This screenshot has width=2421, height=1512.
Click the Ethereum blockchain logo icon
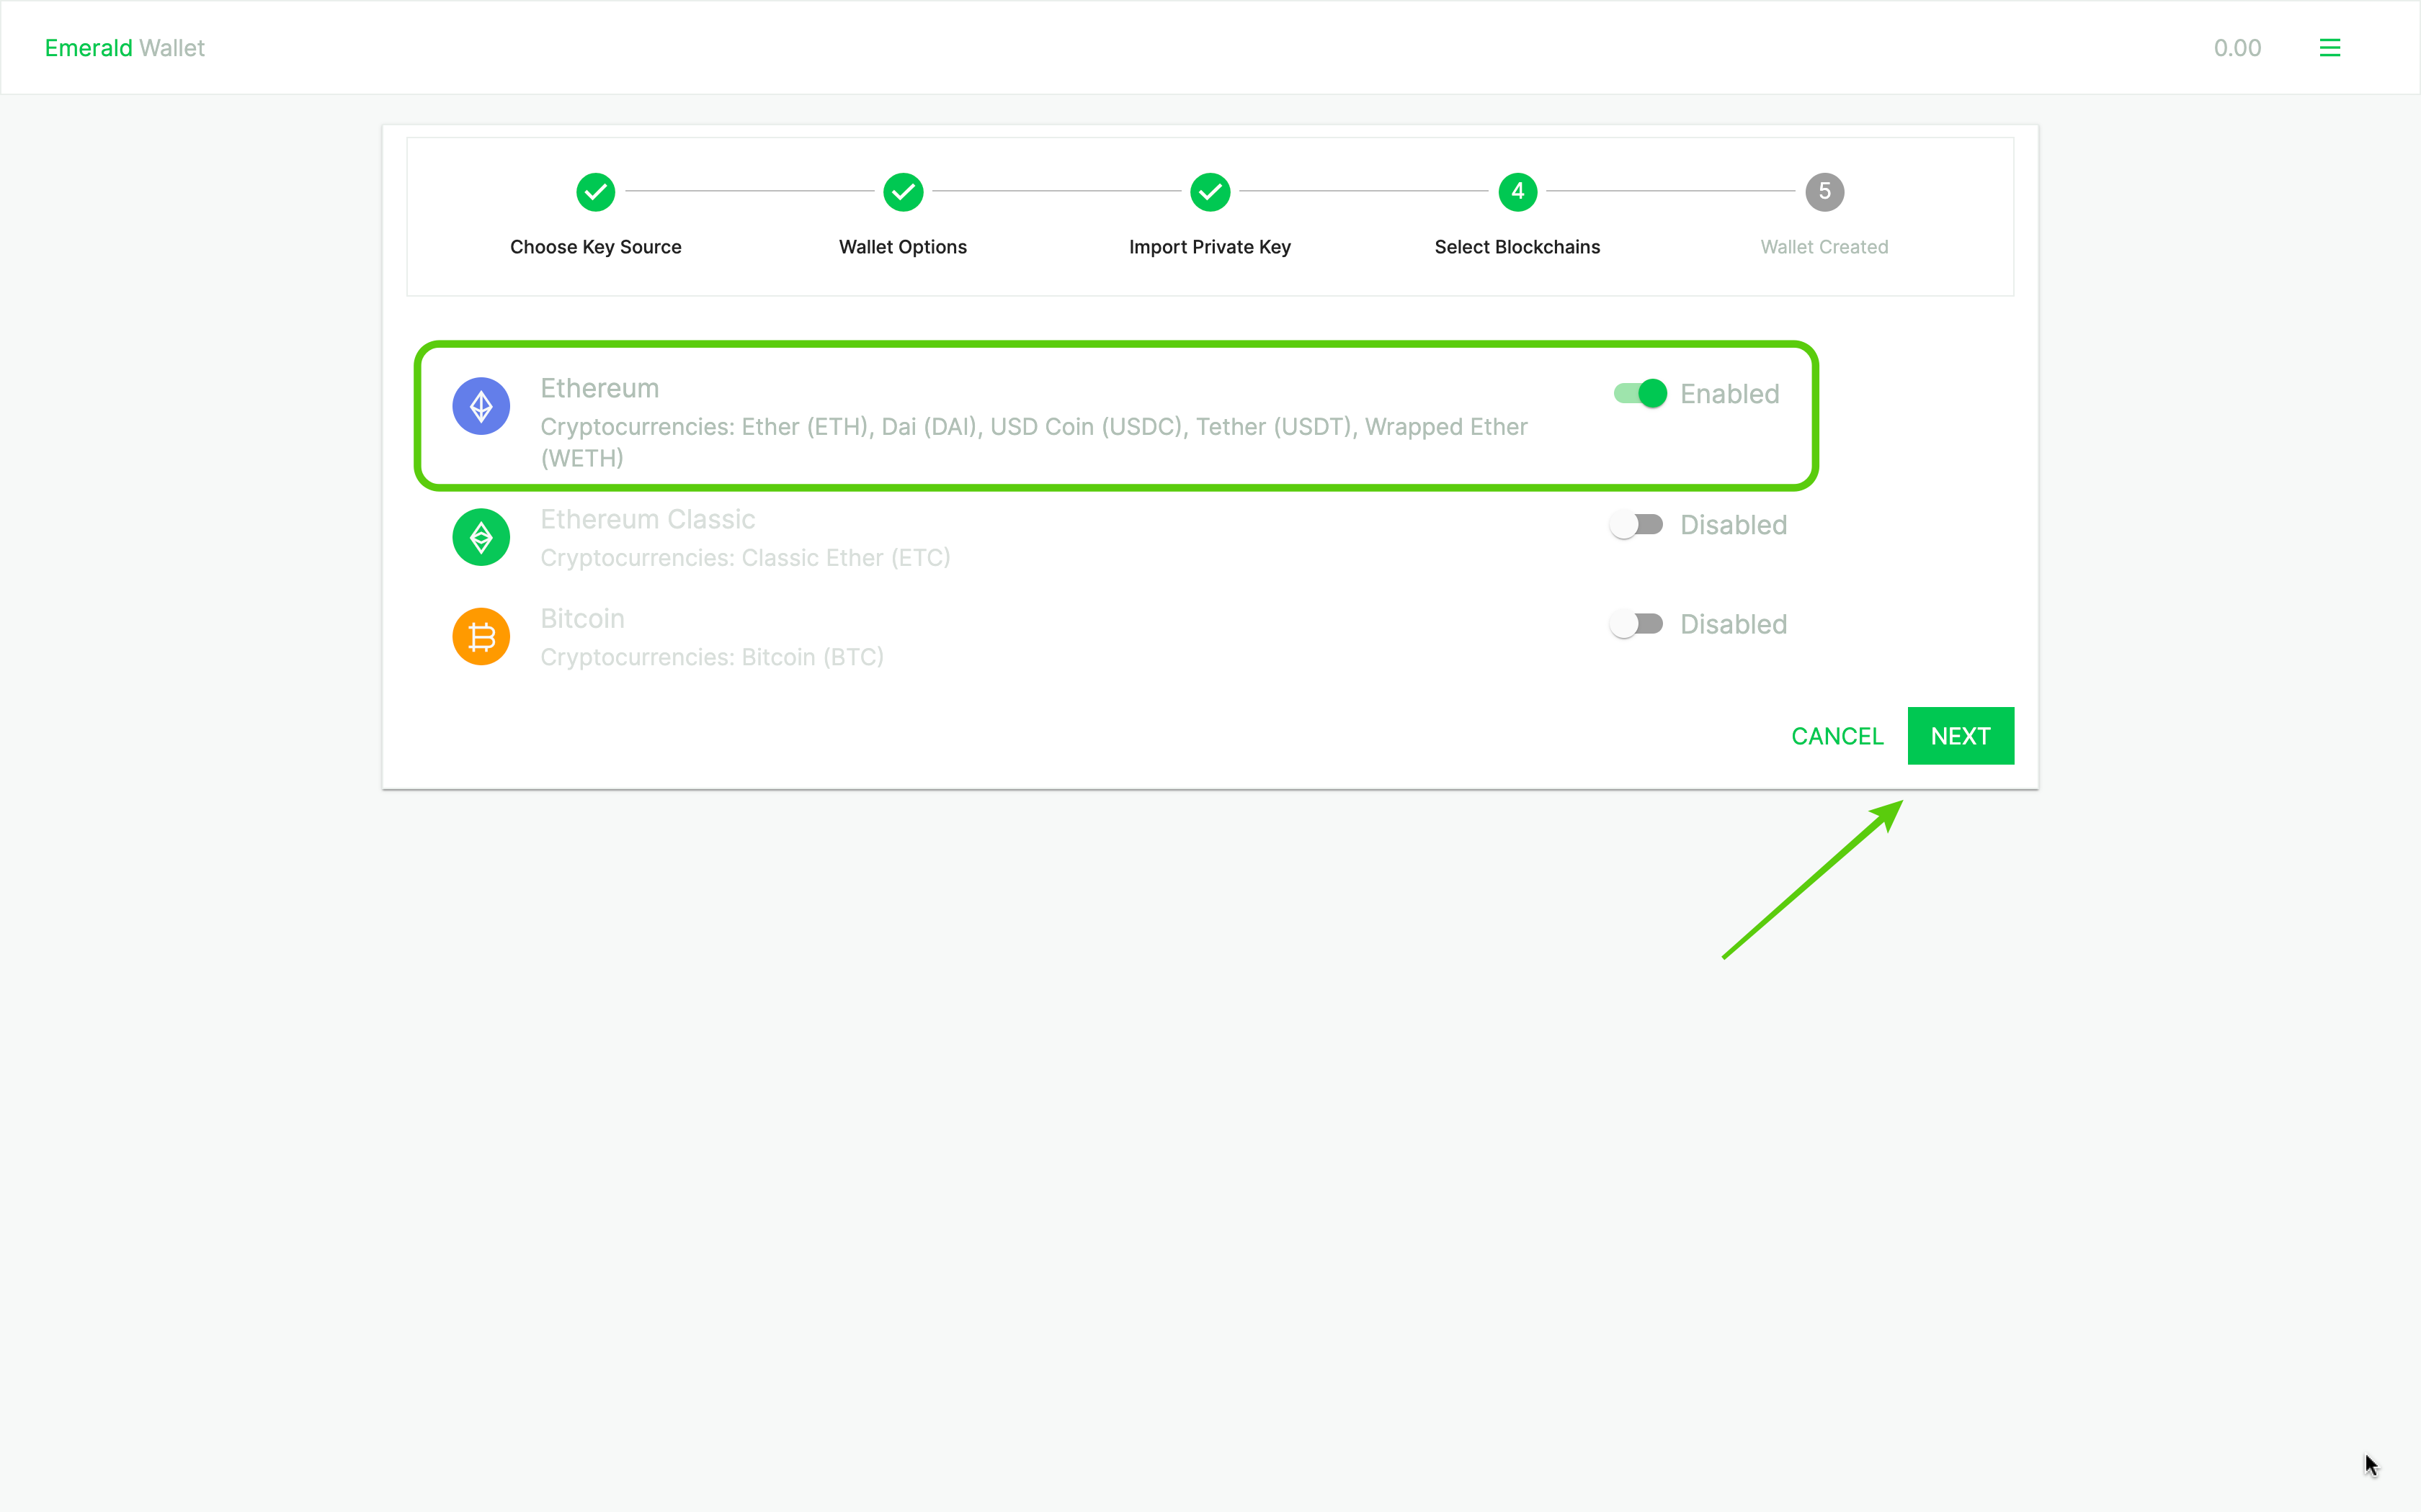coord(481,406)
